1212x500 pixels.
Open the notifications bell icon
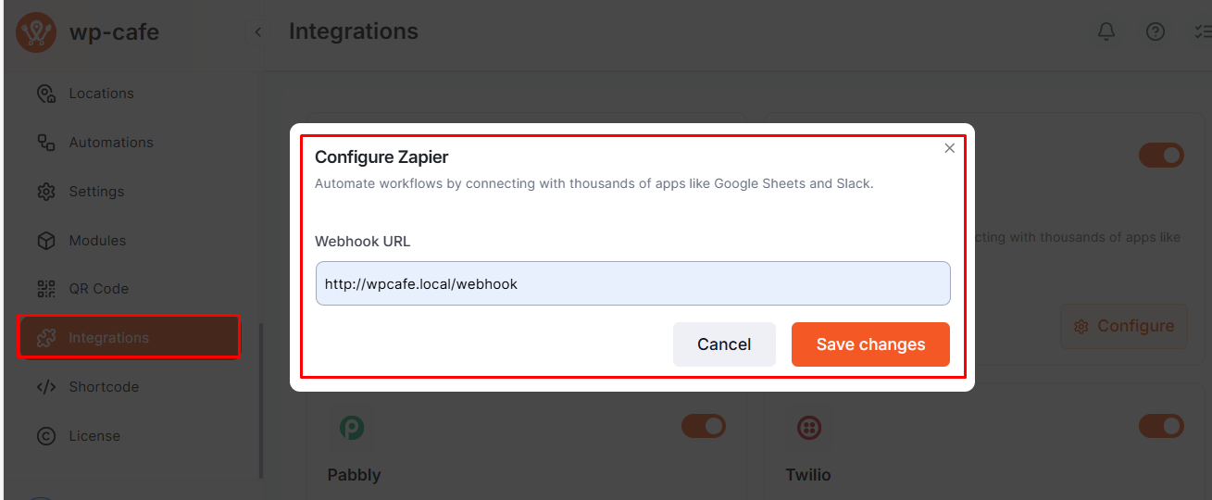1106,31
